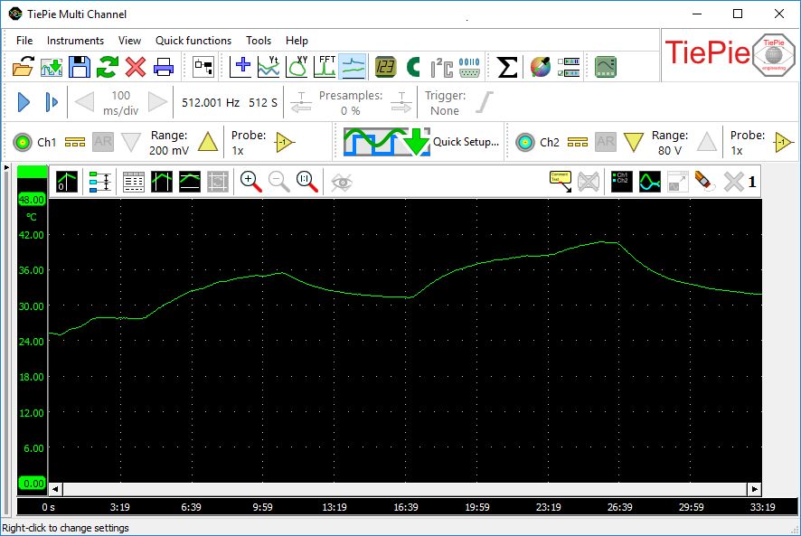Screen dimensions: 801x536
Task: Zoom in on the graph with magnifier plus
Action: (x=251, y=182)
